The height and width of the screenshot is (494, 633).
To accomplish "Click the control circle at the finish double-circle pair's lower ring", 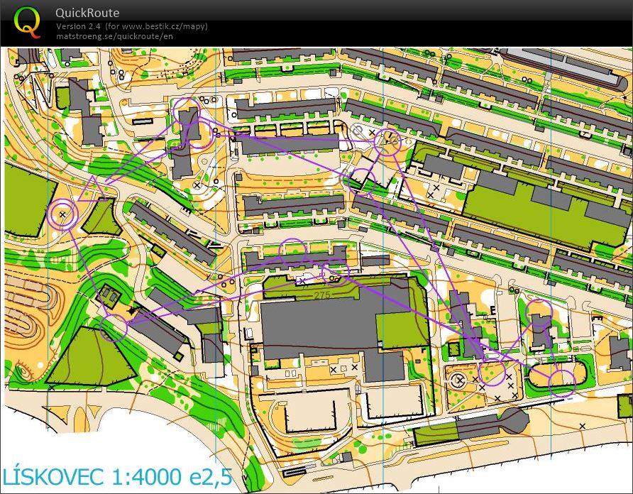I will (x=200, y=133).
